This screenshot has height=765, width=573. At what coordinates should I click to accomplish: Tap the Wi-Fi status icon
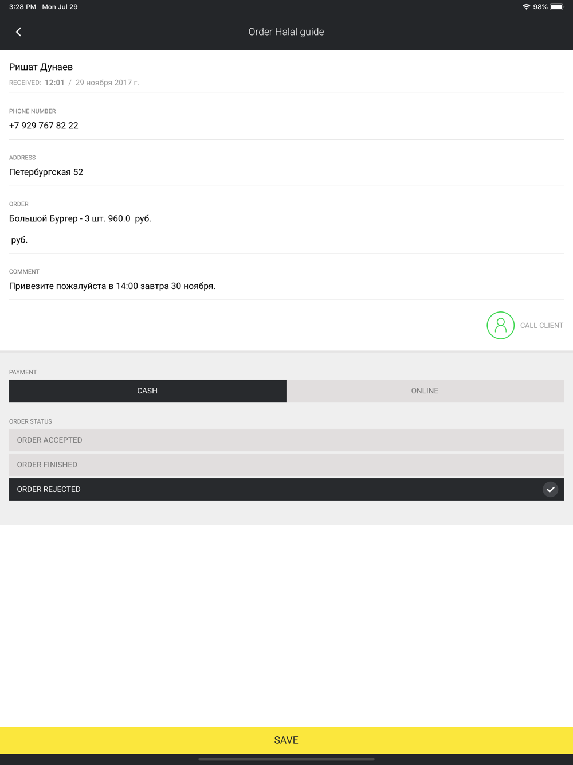click(x=525, y=7)
